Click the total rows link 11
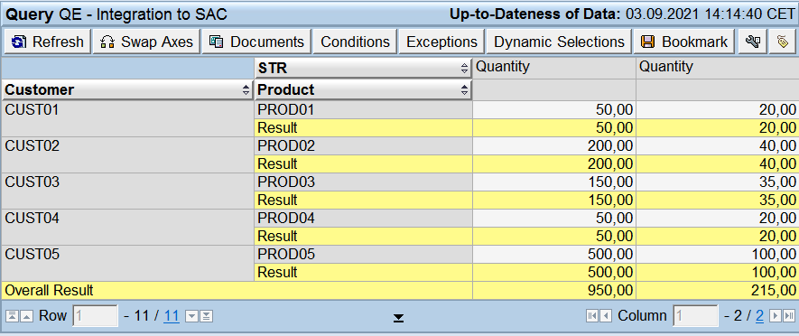The height and width of the screenshot is (336, 799). coord(172,316)
